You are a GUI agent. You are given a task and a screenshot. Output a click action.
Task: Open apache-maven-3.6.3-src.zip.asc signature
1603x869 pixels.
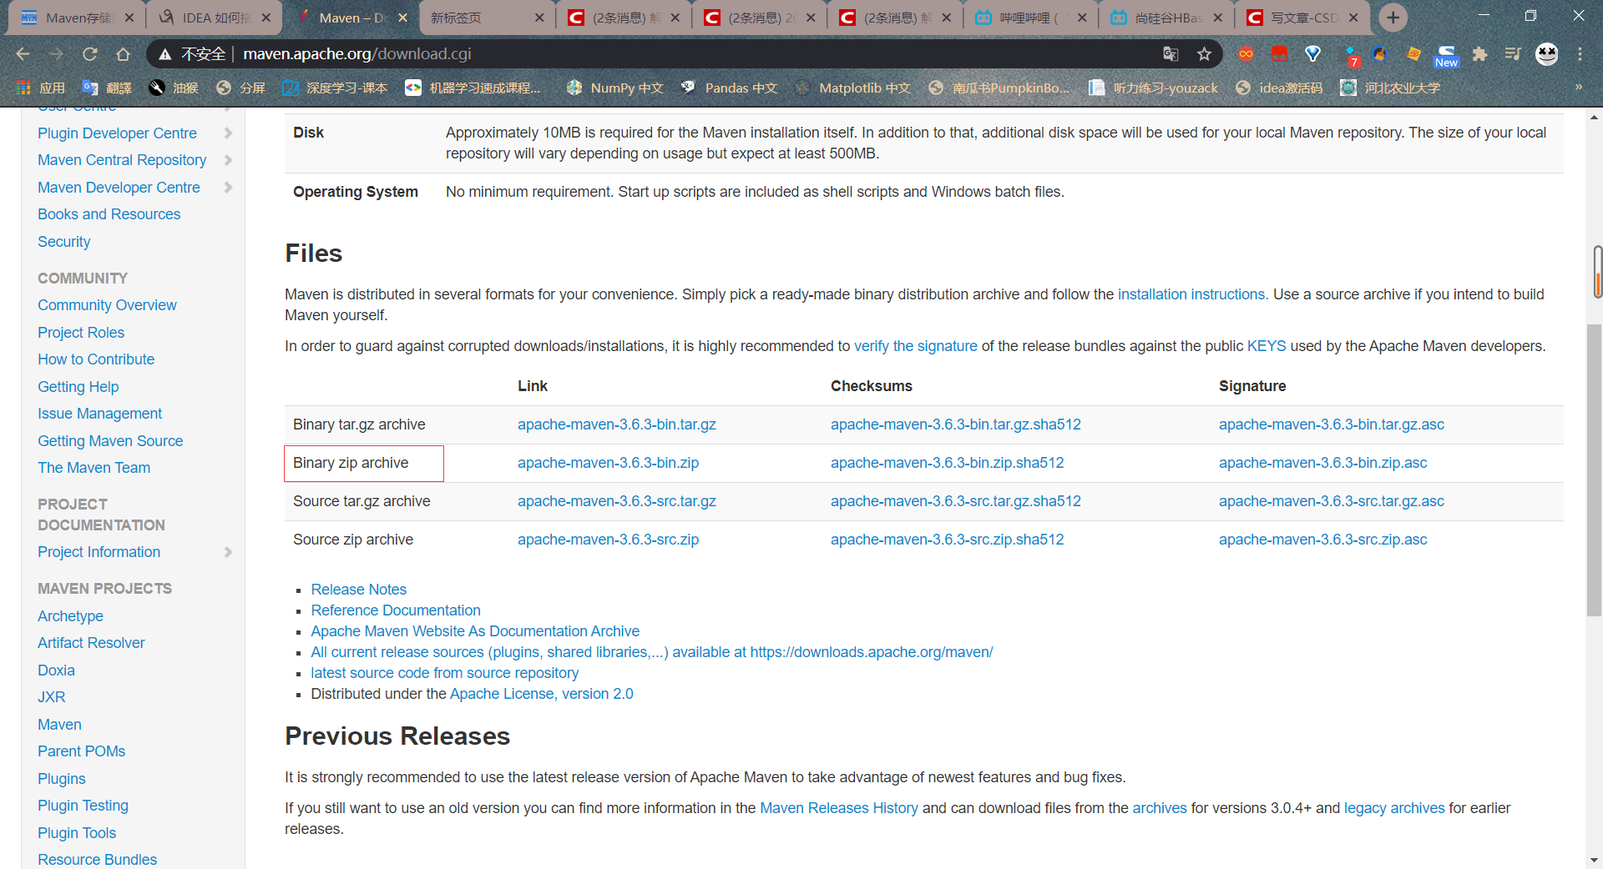click(1322, 540)
